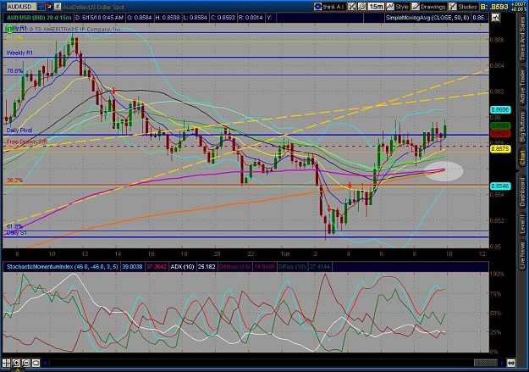Click the expand time axis icon at bottom right
Screen dimensions: 529x372
point(511,364)
